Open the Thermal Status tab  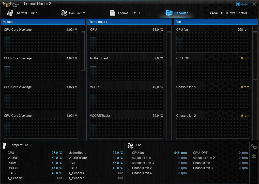[125, 13]
